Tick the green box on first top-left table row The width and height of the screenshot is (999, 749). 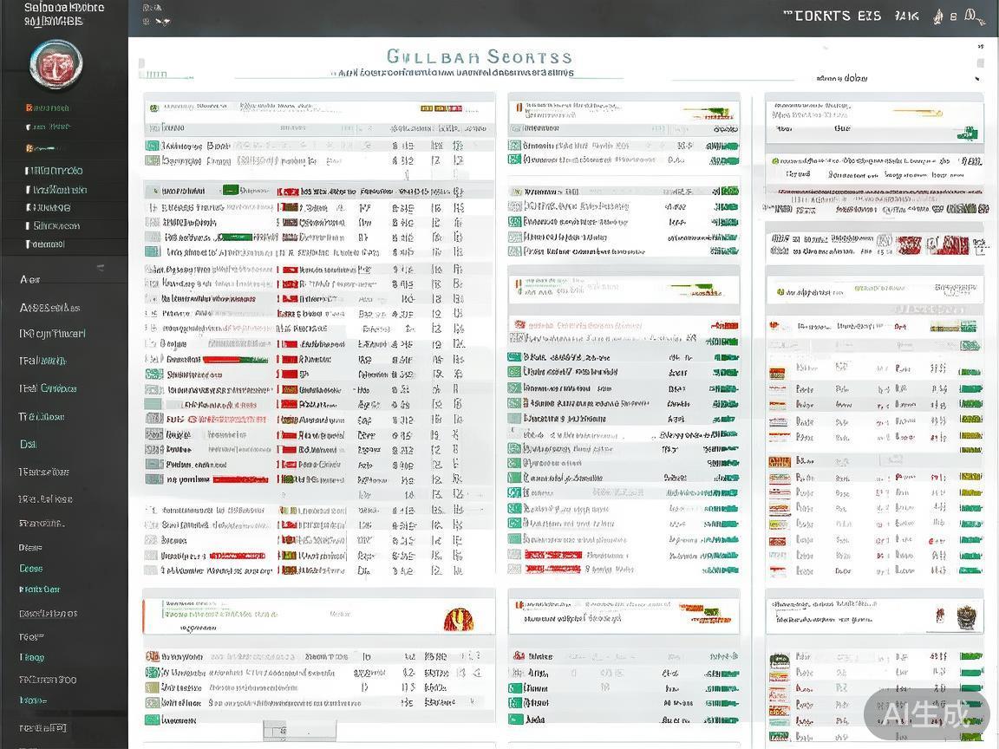153,147
